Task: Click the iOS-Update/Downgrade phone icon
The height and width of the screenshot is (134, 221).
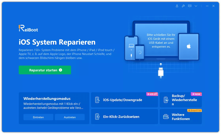Action: tap(97, 100)
